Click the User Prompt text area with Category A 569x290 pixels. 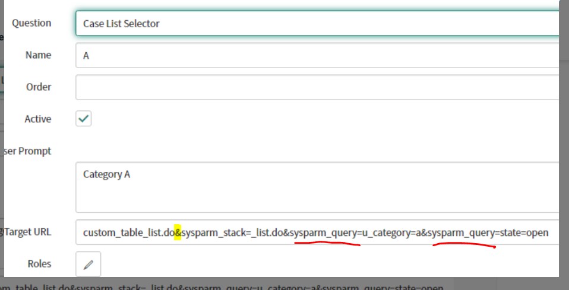click(317, 187)
